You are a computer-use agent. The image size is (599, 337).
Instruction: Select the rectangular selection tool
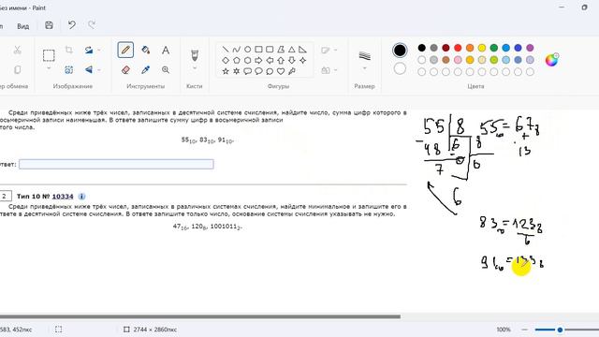(x=49, y=55)
